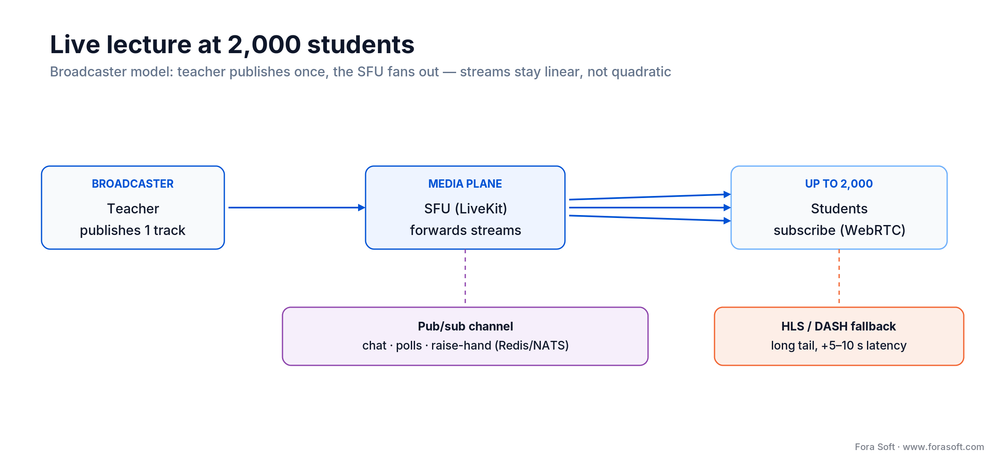Click the "BROADCASTER" heading label
This screenshot has width=997, height=465.
click(133, 184)
